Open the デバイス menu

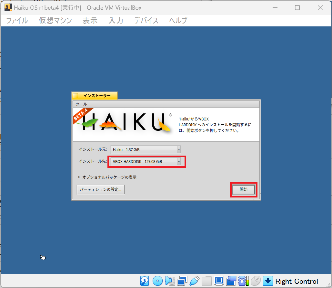point(146,21)
